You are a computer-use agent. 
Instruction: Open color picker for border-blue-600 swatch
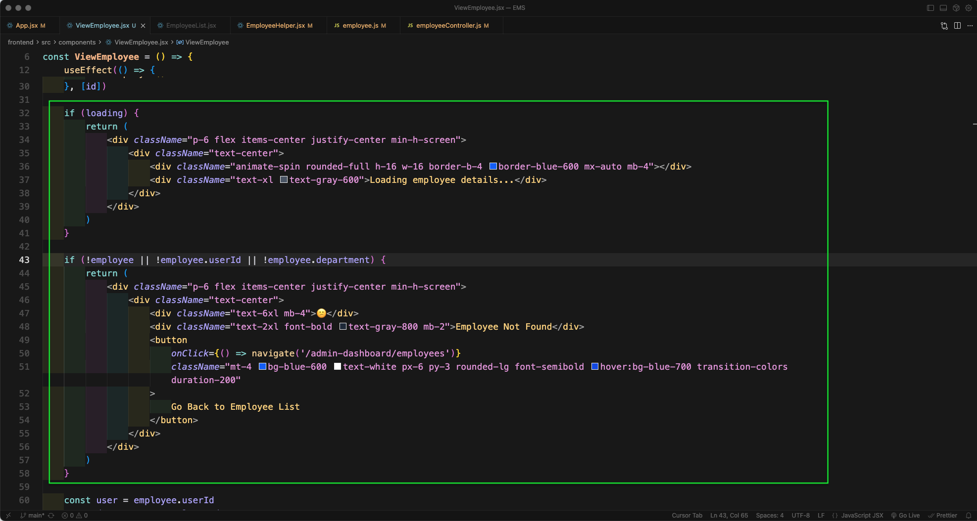pos(493,167)
